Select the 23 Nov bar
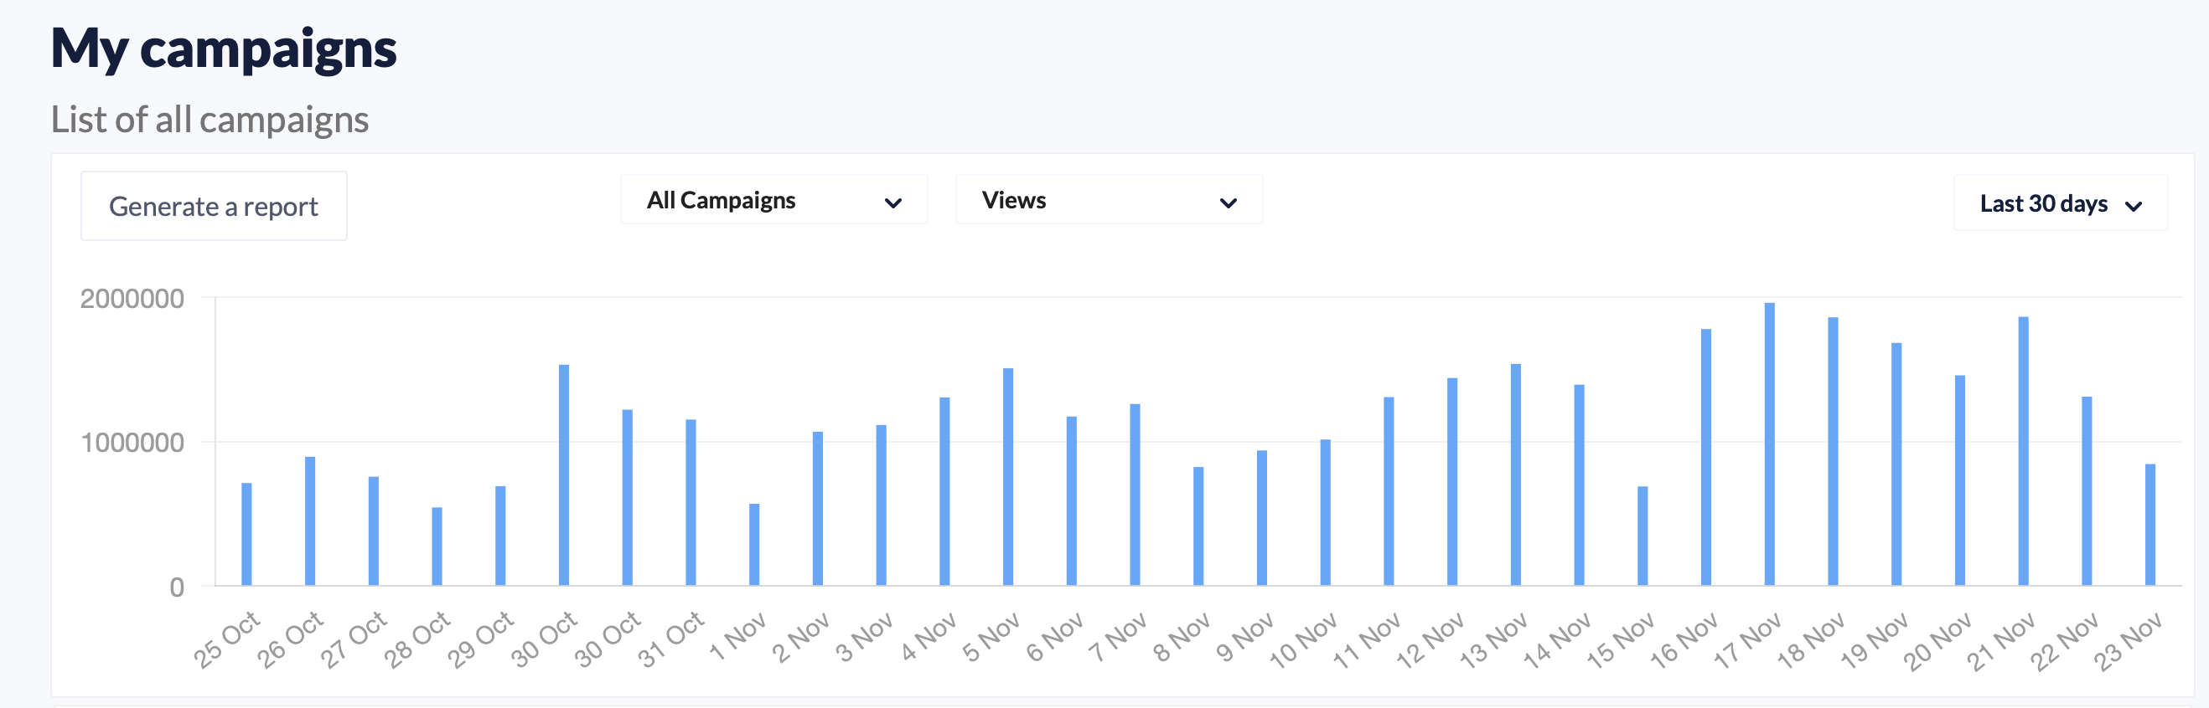 pos(2150,525)
